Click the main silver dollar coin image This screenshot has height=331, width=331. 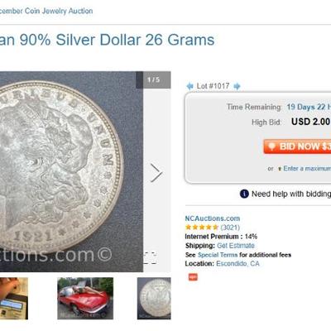click(71, 171)
